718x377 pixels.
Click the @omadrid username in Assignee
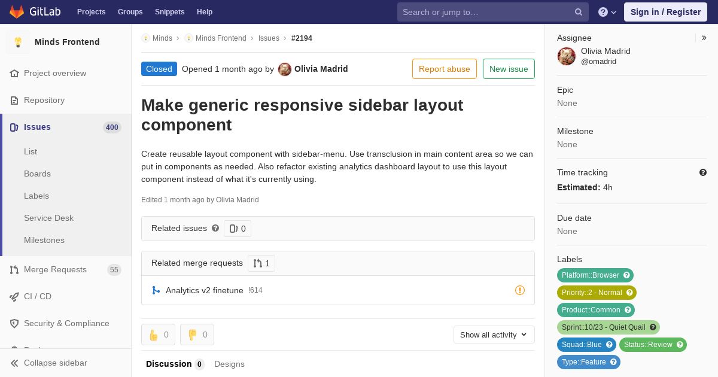(x=598, y=62)
